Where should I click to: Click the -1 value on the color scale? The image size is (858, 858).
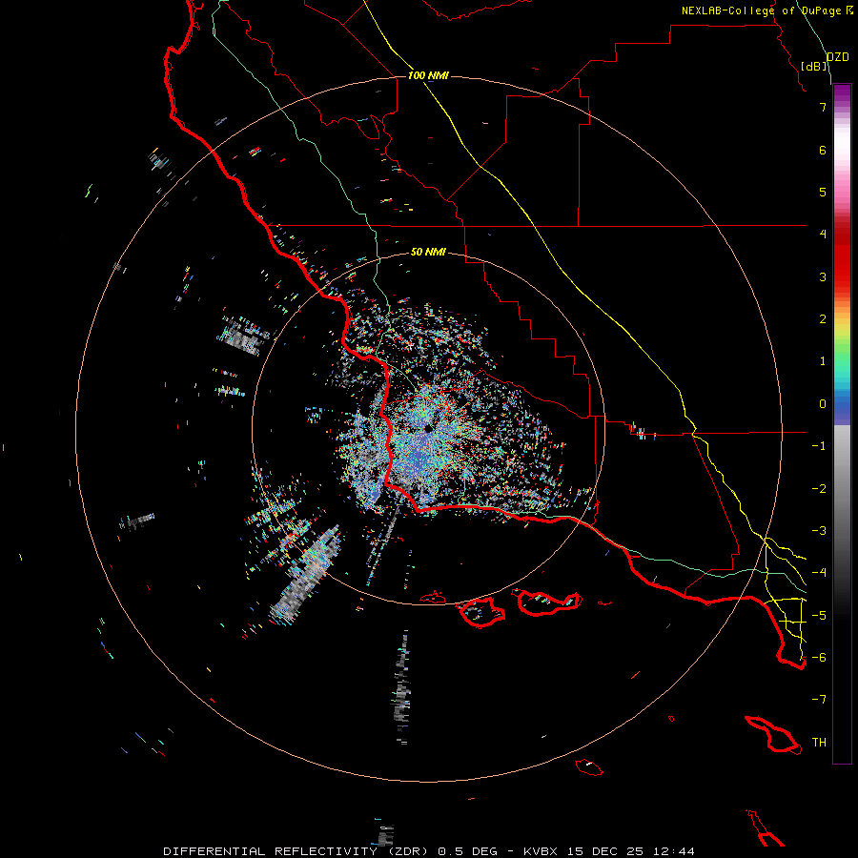819,446
